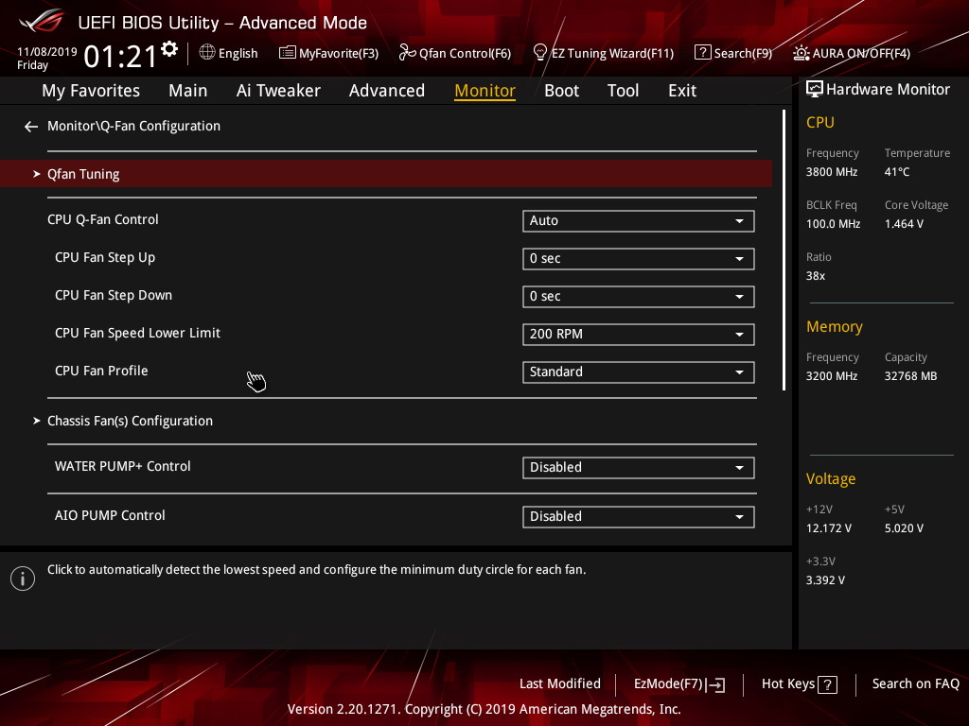Click the back arrow to Monitor menu
This screenshot has width=969, height=726.
coord(31,127)
